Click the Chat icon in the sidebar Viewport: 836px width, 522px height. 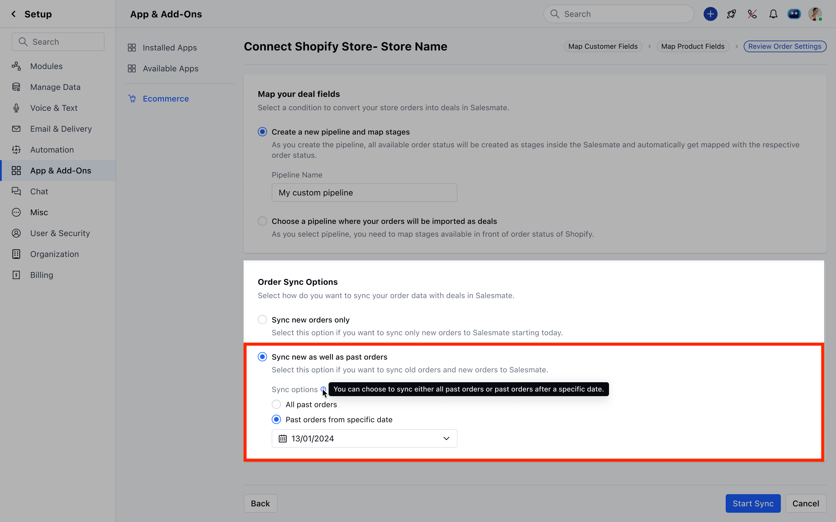pyautogui.click(x=16, y=191)
